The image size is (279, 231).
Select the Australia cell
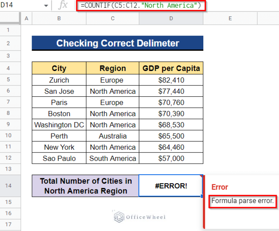tap(113, 136)
